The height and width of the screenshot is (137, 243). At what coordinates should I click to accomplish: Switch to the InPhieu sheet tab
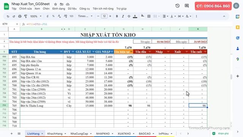pos(164,134)
